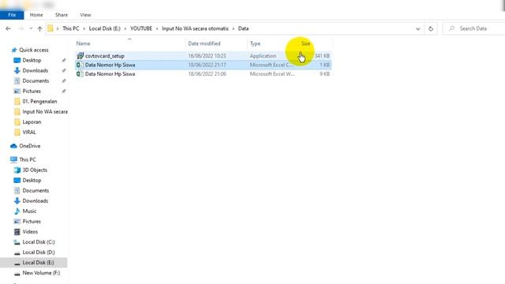Open New Volume (F:)
This screenshot has width=505, height=284.
[41, 273]
